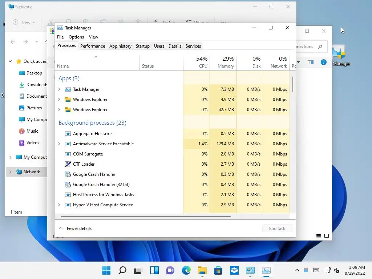Switch to Task Manager taskbar icon
The image size is (372, 279).
[266, 270]
